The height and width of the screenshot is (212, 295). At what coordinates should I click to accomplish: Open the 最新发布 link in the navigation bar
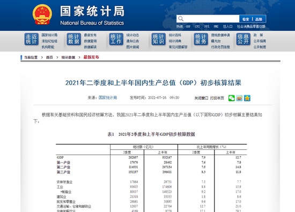pos(90,35)
